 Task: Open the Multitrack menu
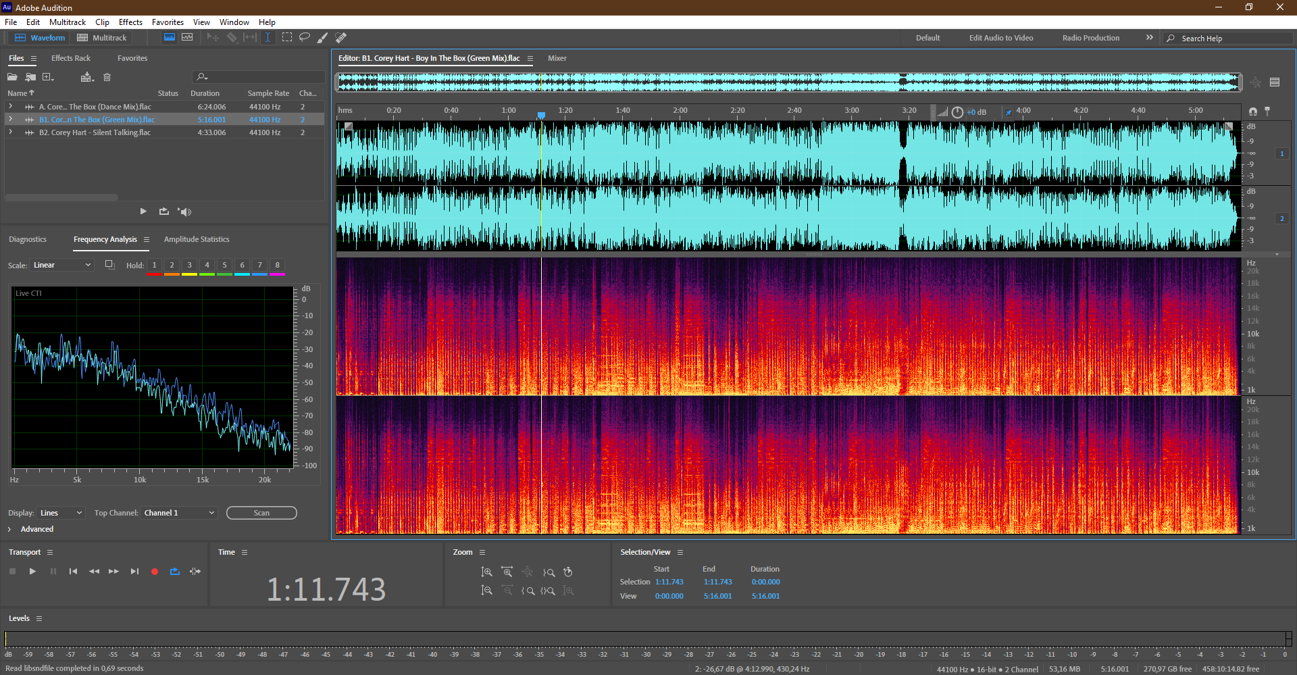click(x=68, y=22)
